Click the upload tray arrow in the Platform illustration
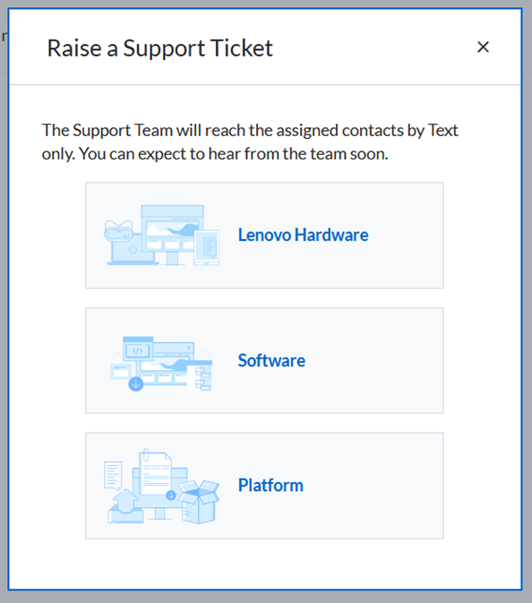 125,506
